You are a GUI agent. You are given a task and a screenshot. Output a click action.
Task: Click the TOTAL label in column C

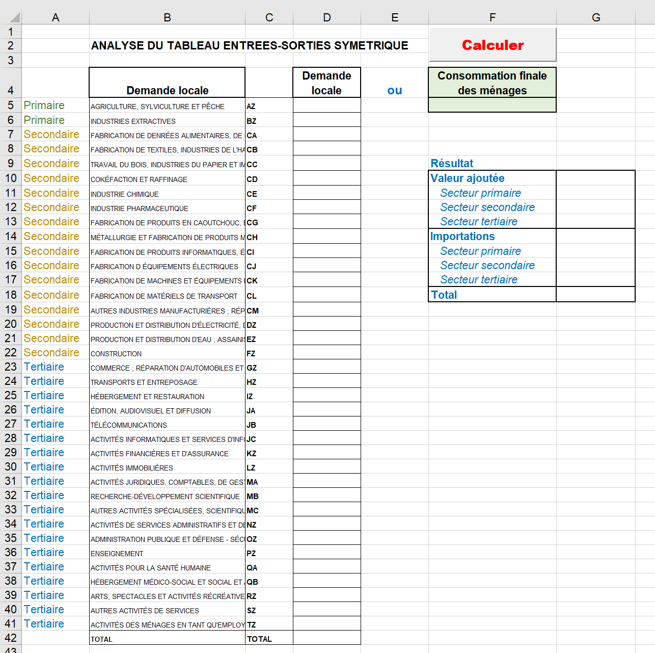[260, 639]
